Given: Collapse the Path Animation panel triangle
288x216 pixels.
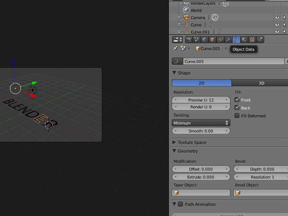Looking at the screenshot, I should (174, 204).
